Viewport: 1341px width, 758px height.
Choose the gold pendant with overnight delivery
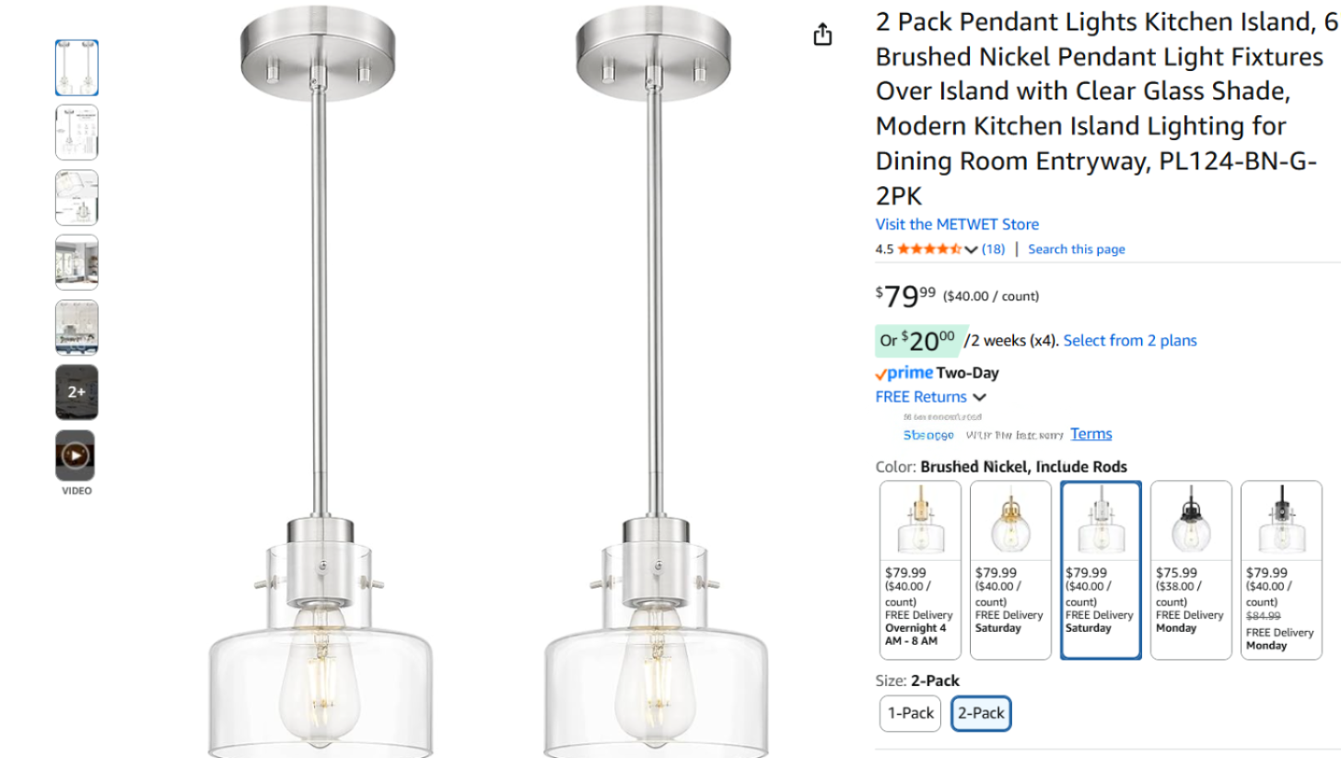pos(920,569)
